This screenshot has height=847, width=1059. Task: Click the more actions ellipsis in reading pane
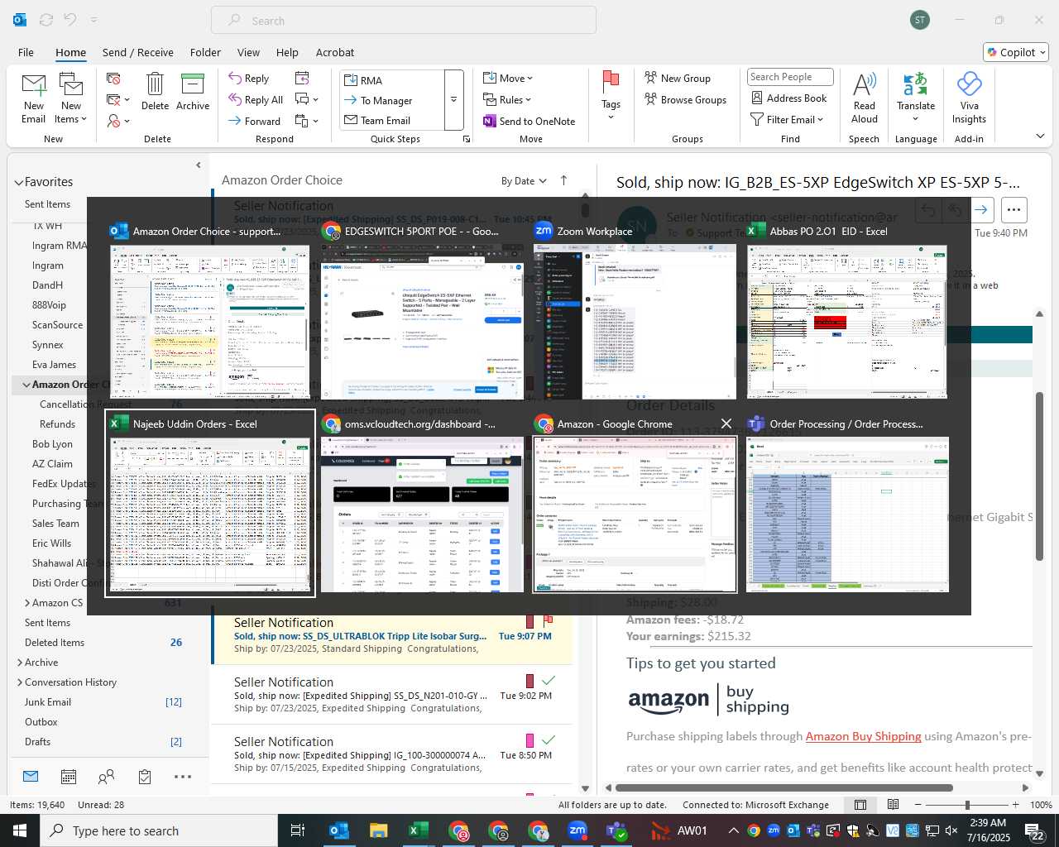click(1013, 210)
